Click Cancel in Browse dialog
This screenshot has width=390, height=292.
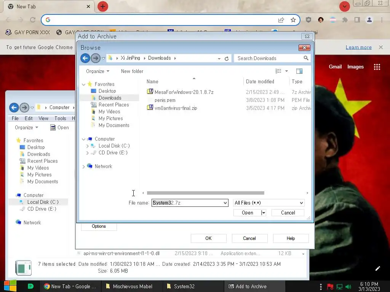288,213
